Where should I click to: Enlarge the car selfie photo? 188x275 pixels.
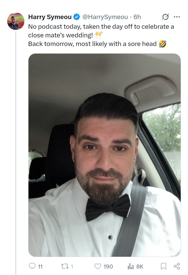pyautogui.click(x=104, y=155)
